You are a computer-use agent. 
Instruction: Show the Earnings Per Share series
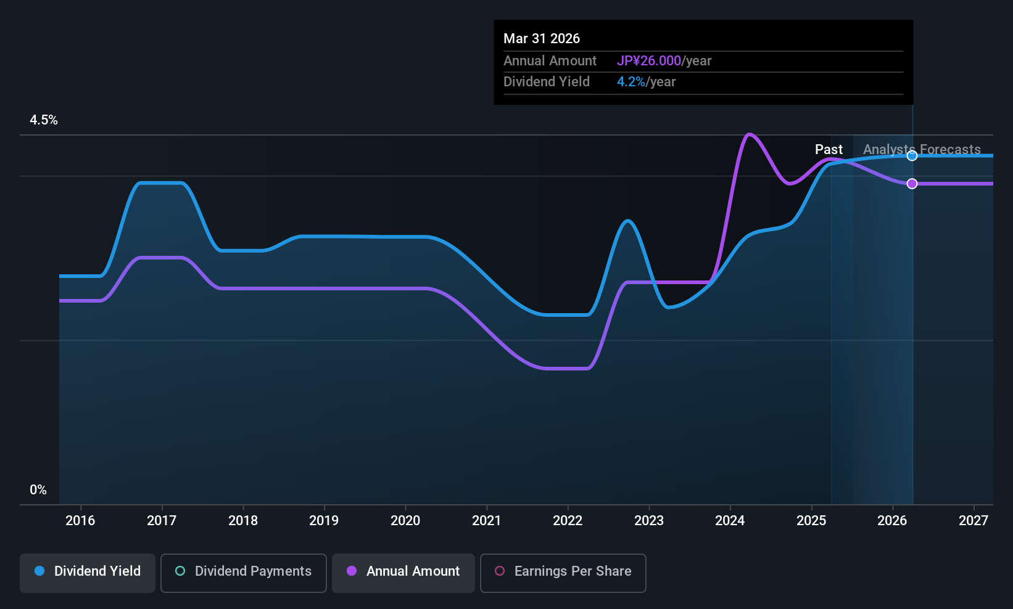pos(563,573)
